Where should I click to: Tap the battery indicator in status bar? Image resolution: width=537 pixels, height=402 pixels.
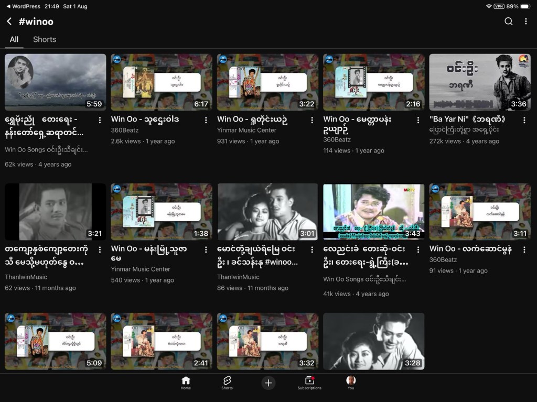(x=525, y=6)
